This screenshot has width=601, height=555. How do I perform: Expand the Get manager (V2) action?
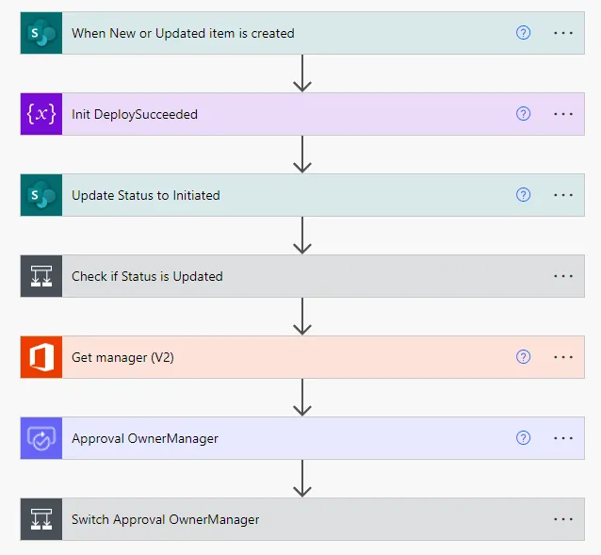point(302,357)
